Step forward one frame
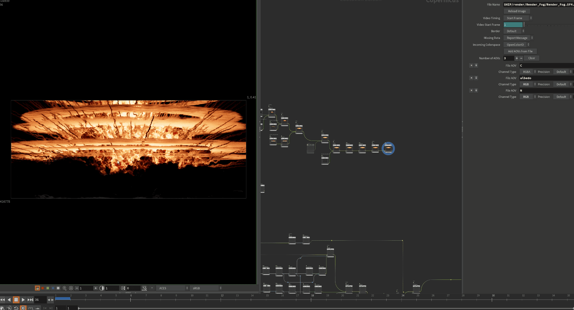574x310 pixels. coord(52,300)
